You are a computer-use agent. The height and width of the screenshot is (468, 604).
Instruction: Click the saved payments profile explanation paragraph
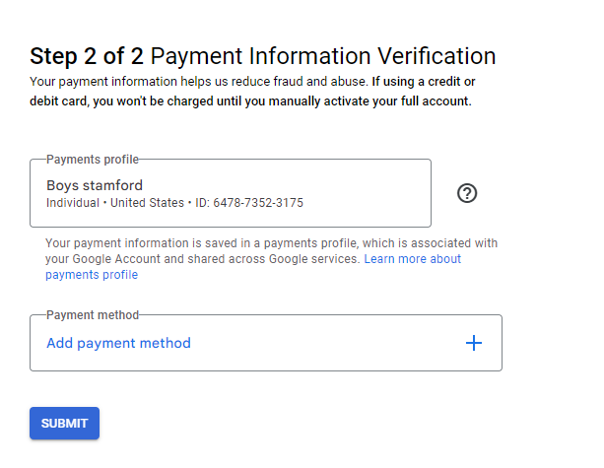pos(272,259)
